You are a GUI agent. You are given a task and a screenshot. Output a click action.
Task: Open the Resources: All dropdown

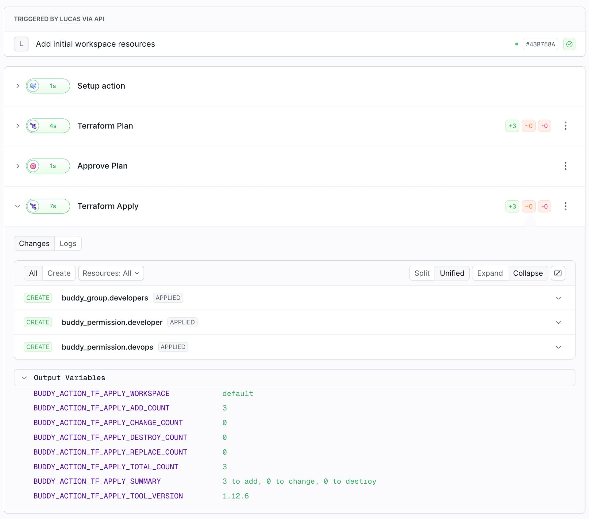click(111, 273)
